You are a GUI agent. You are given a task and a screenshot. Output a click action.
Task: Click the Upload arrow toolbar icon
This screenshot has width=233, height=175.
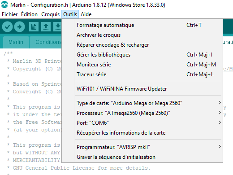[19, 27]
